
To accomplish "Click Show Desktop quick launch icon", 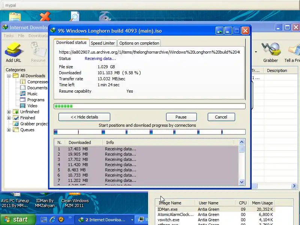I will tap(43, 220).
